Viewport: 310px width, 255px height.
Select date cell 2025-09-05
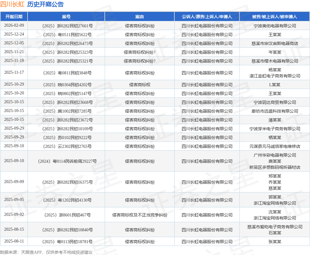coord(14,199)
